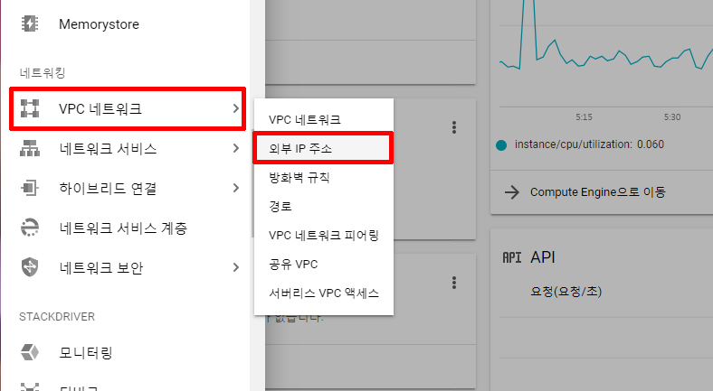Click Compute Engine으로 이동 link

(597, 191)
